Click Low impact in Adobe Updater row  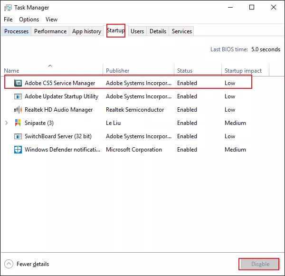[x=230, y=96]
